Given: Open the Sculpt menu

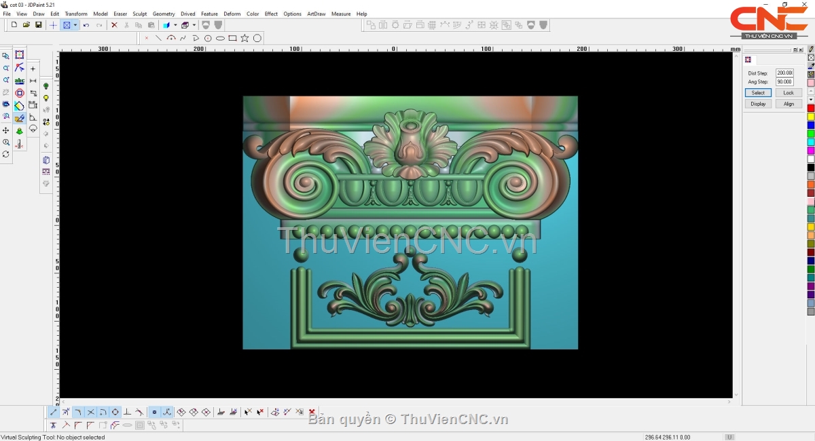Looking at the screenshot, I should [139, 14].
